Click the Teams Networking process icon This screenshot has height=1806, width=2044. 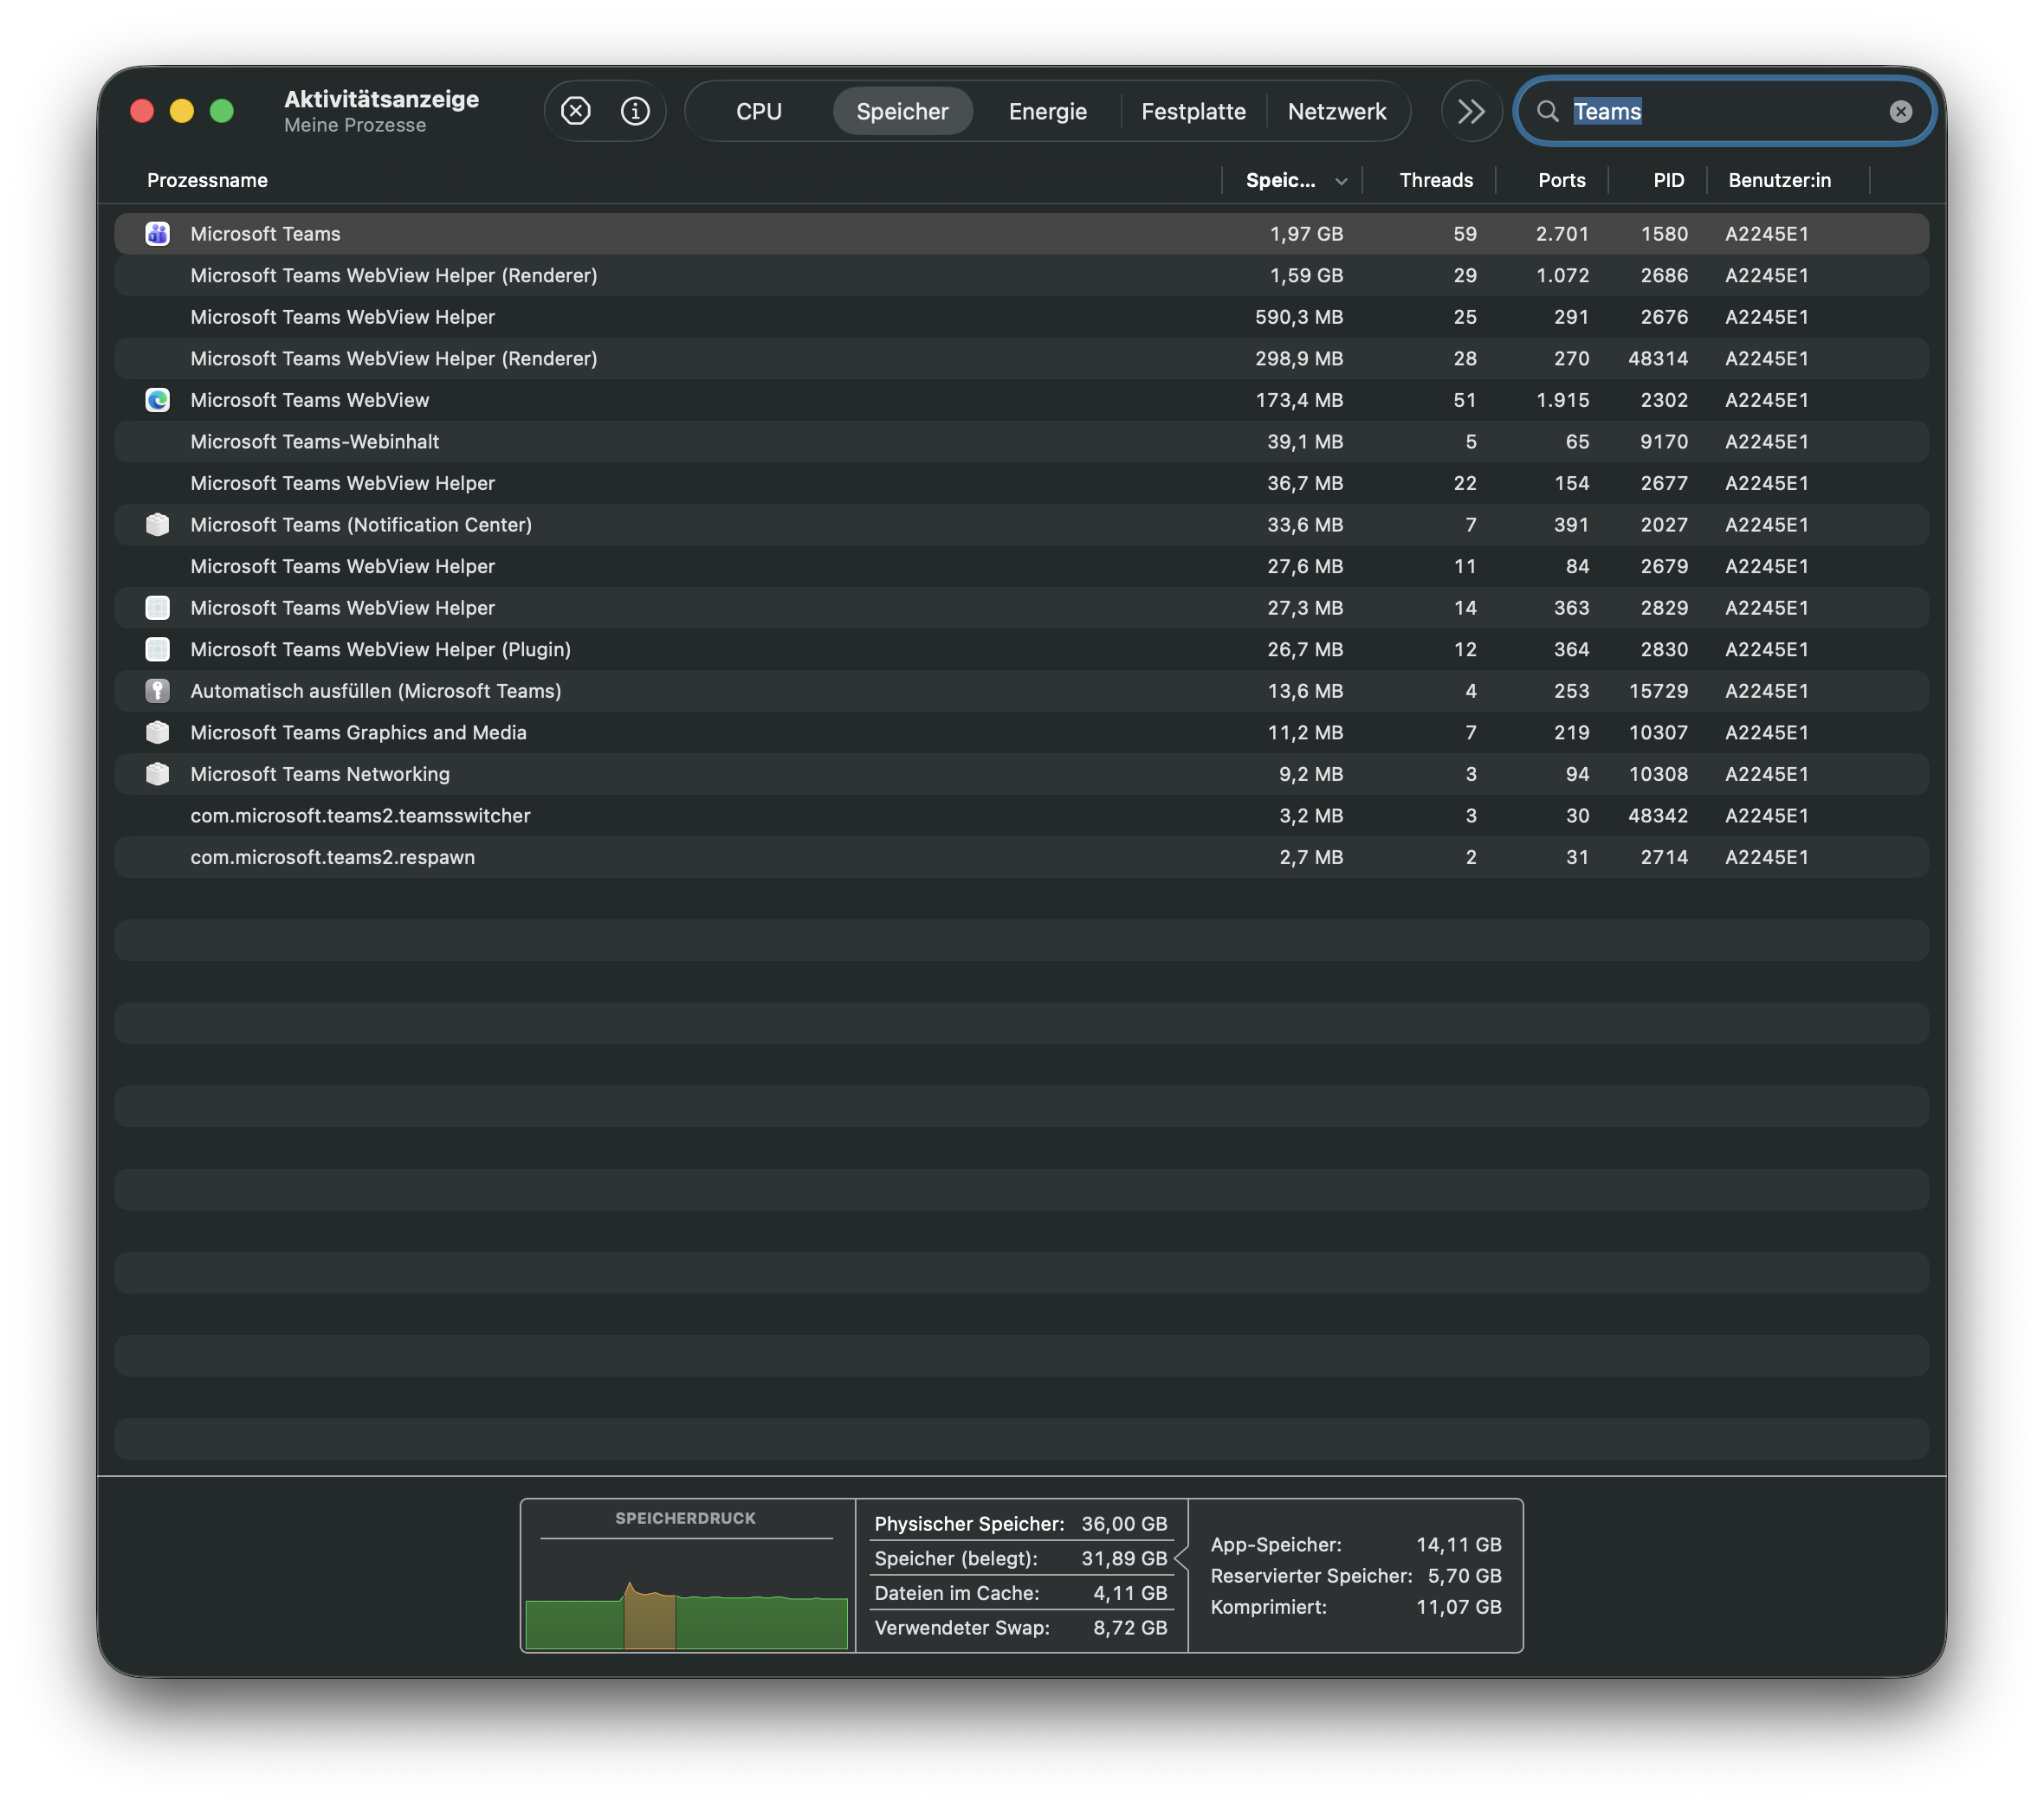tap(157, 774)
